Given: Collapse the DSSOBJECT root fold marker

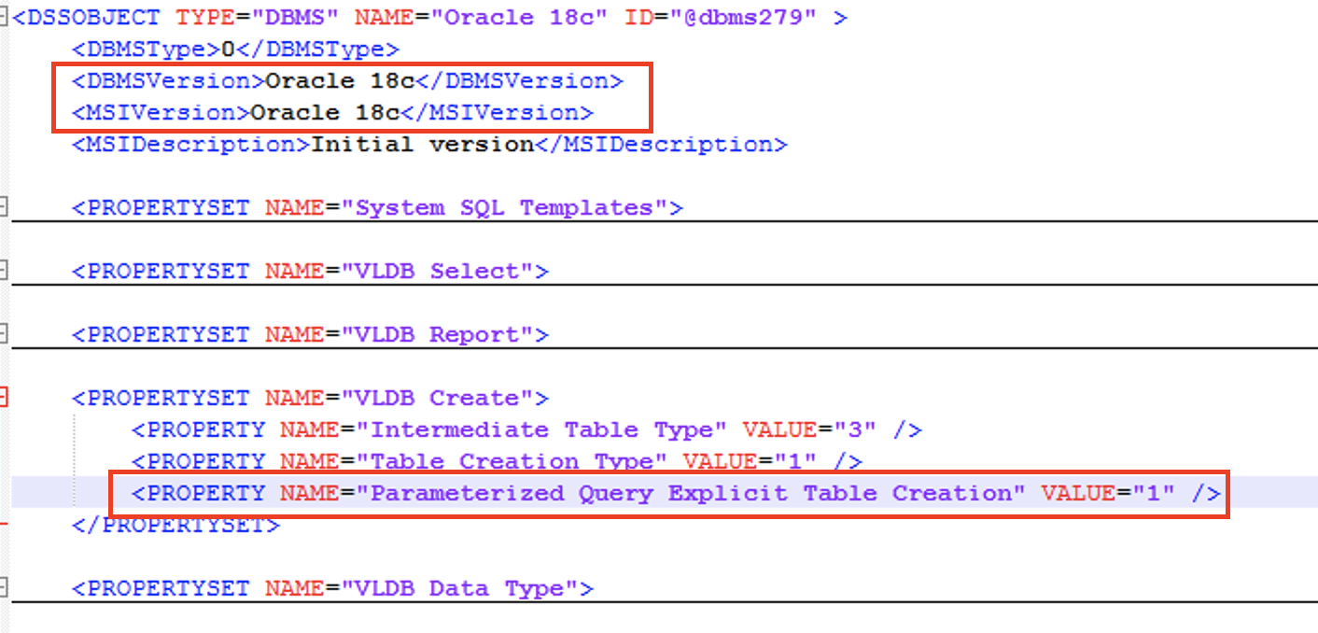Looking at the screenshot, I should 4,17.
